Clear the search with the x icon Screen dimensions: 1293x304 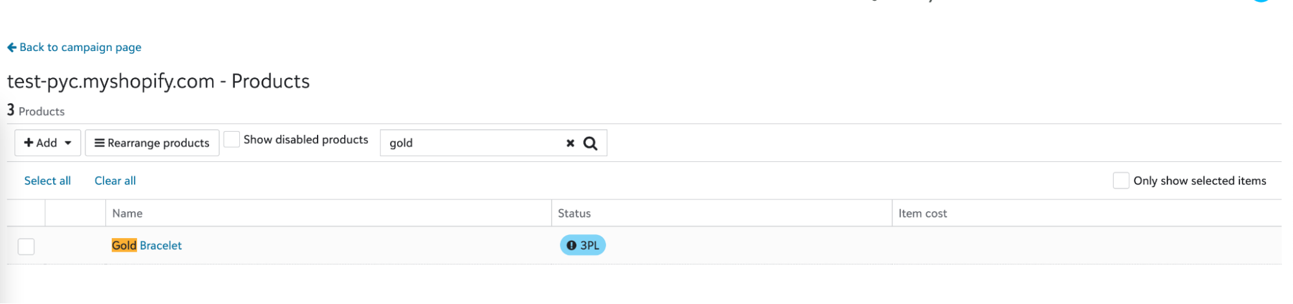570,143
